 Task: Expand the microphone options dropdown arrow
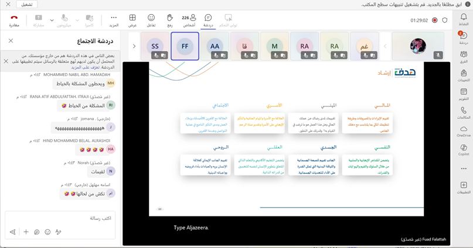(52, 20)
